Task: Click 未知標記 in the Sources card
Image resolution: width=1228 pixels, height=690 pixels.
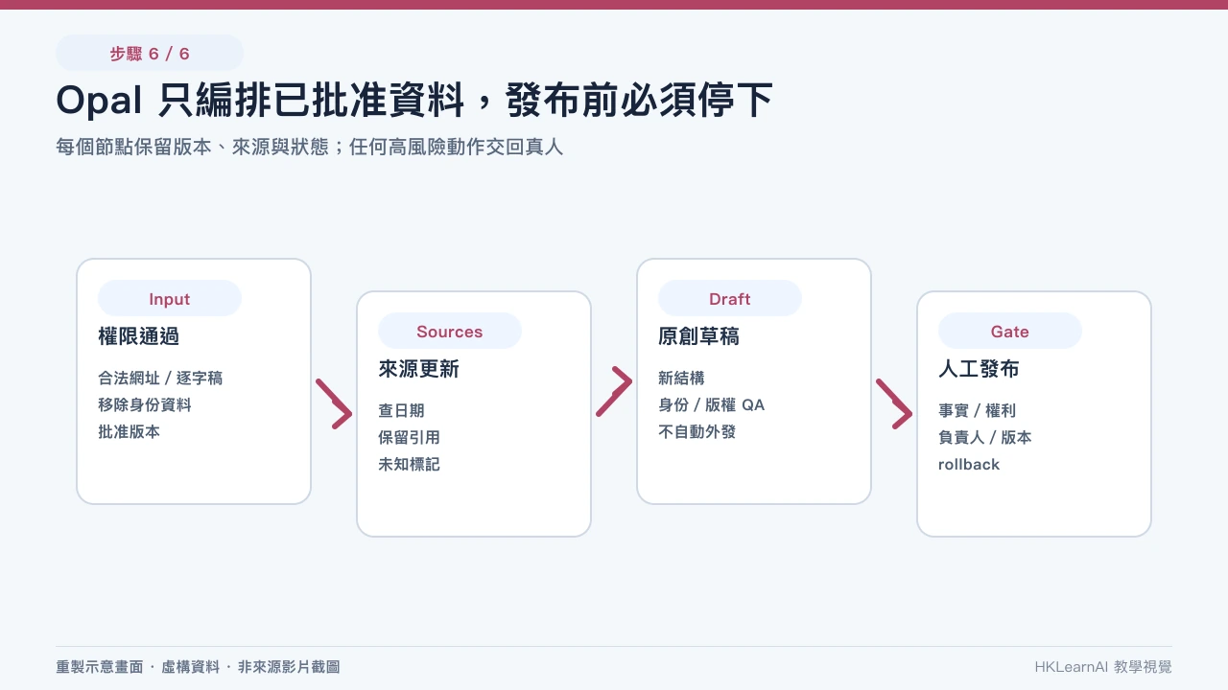Action: click(x=409, y=464)
